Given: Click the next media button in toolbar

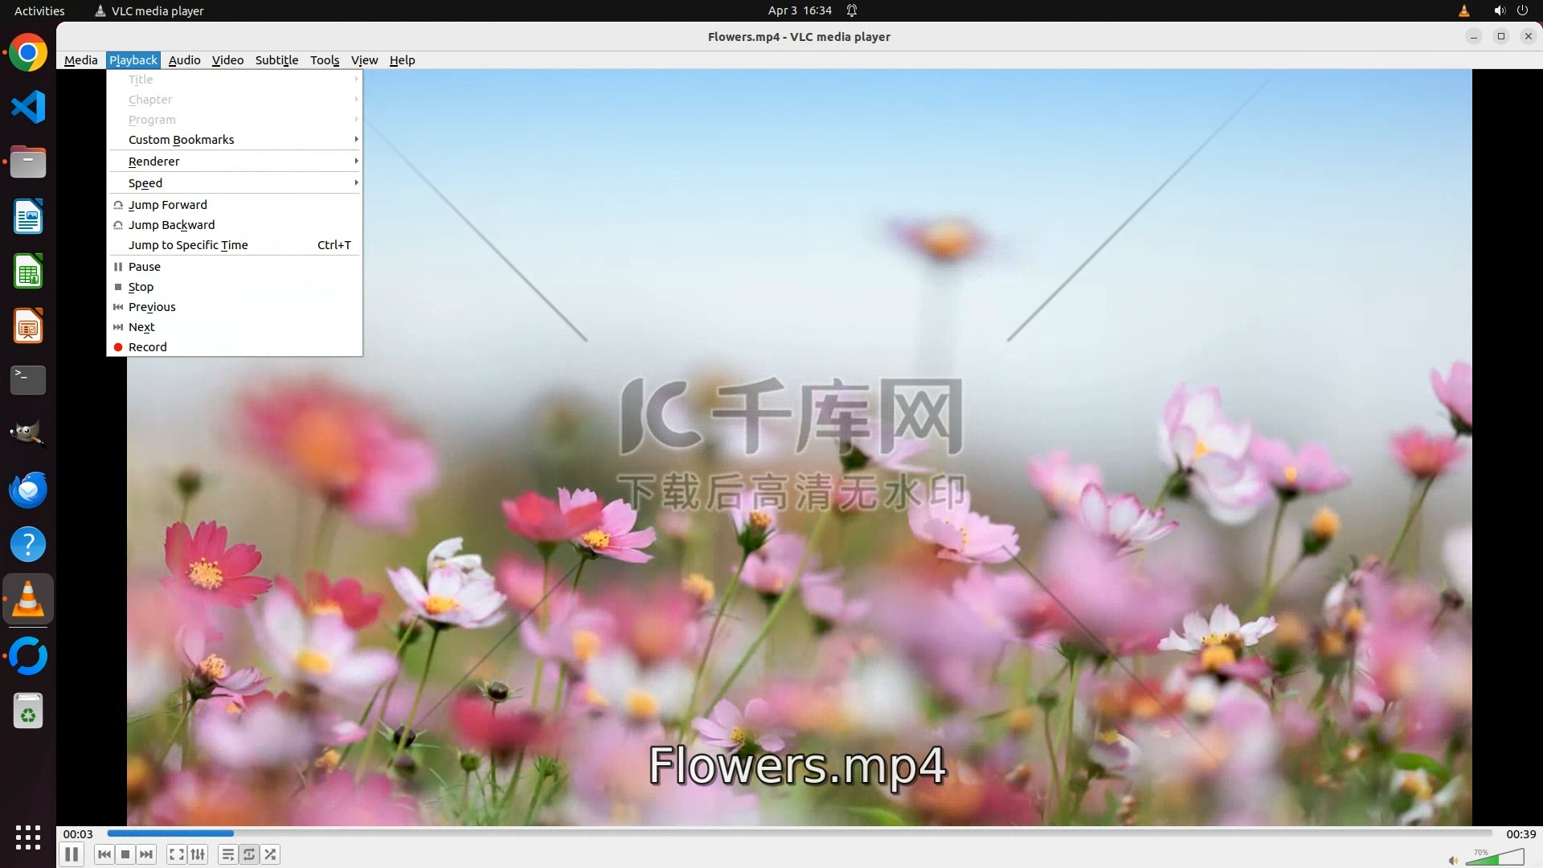Looking at the screenshot, I should (146, 854).
